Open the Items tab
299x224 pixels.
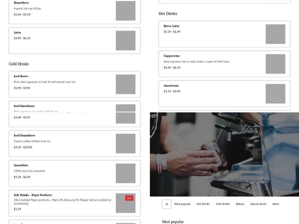[275, 204]
